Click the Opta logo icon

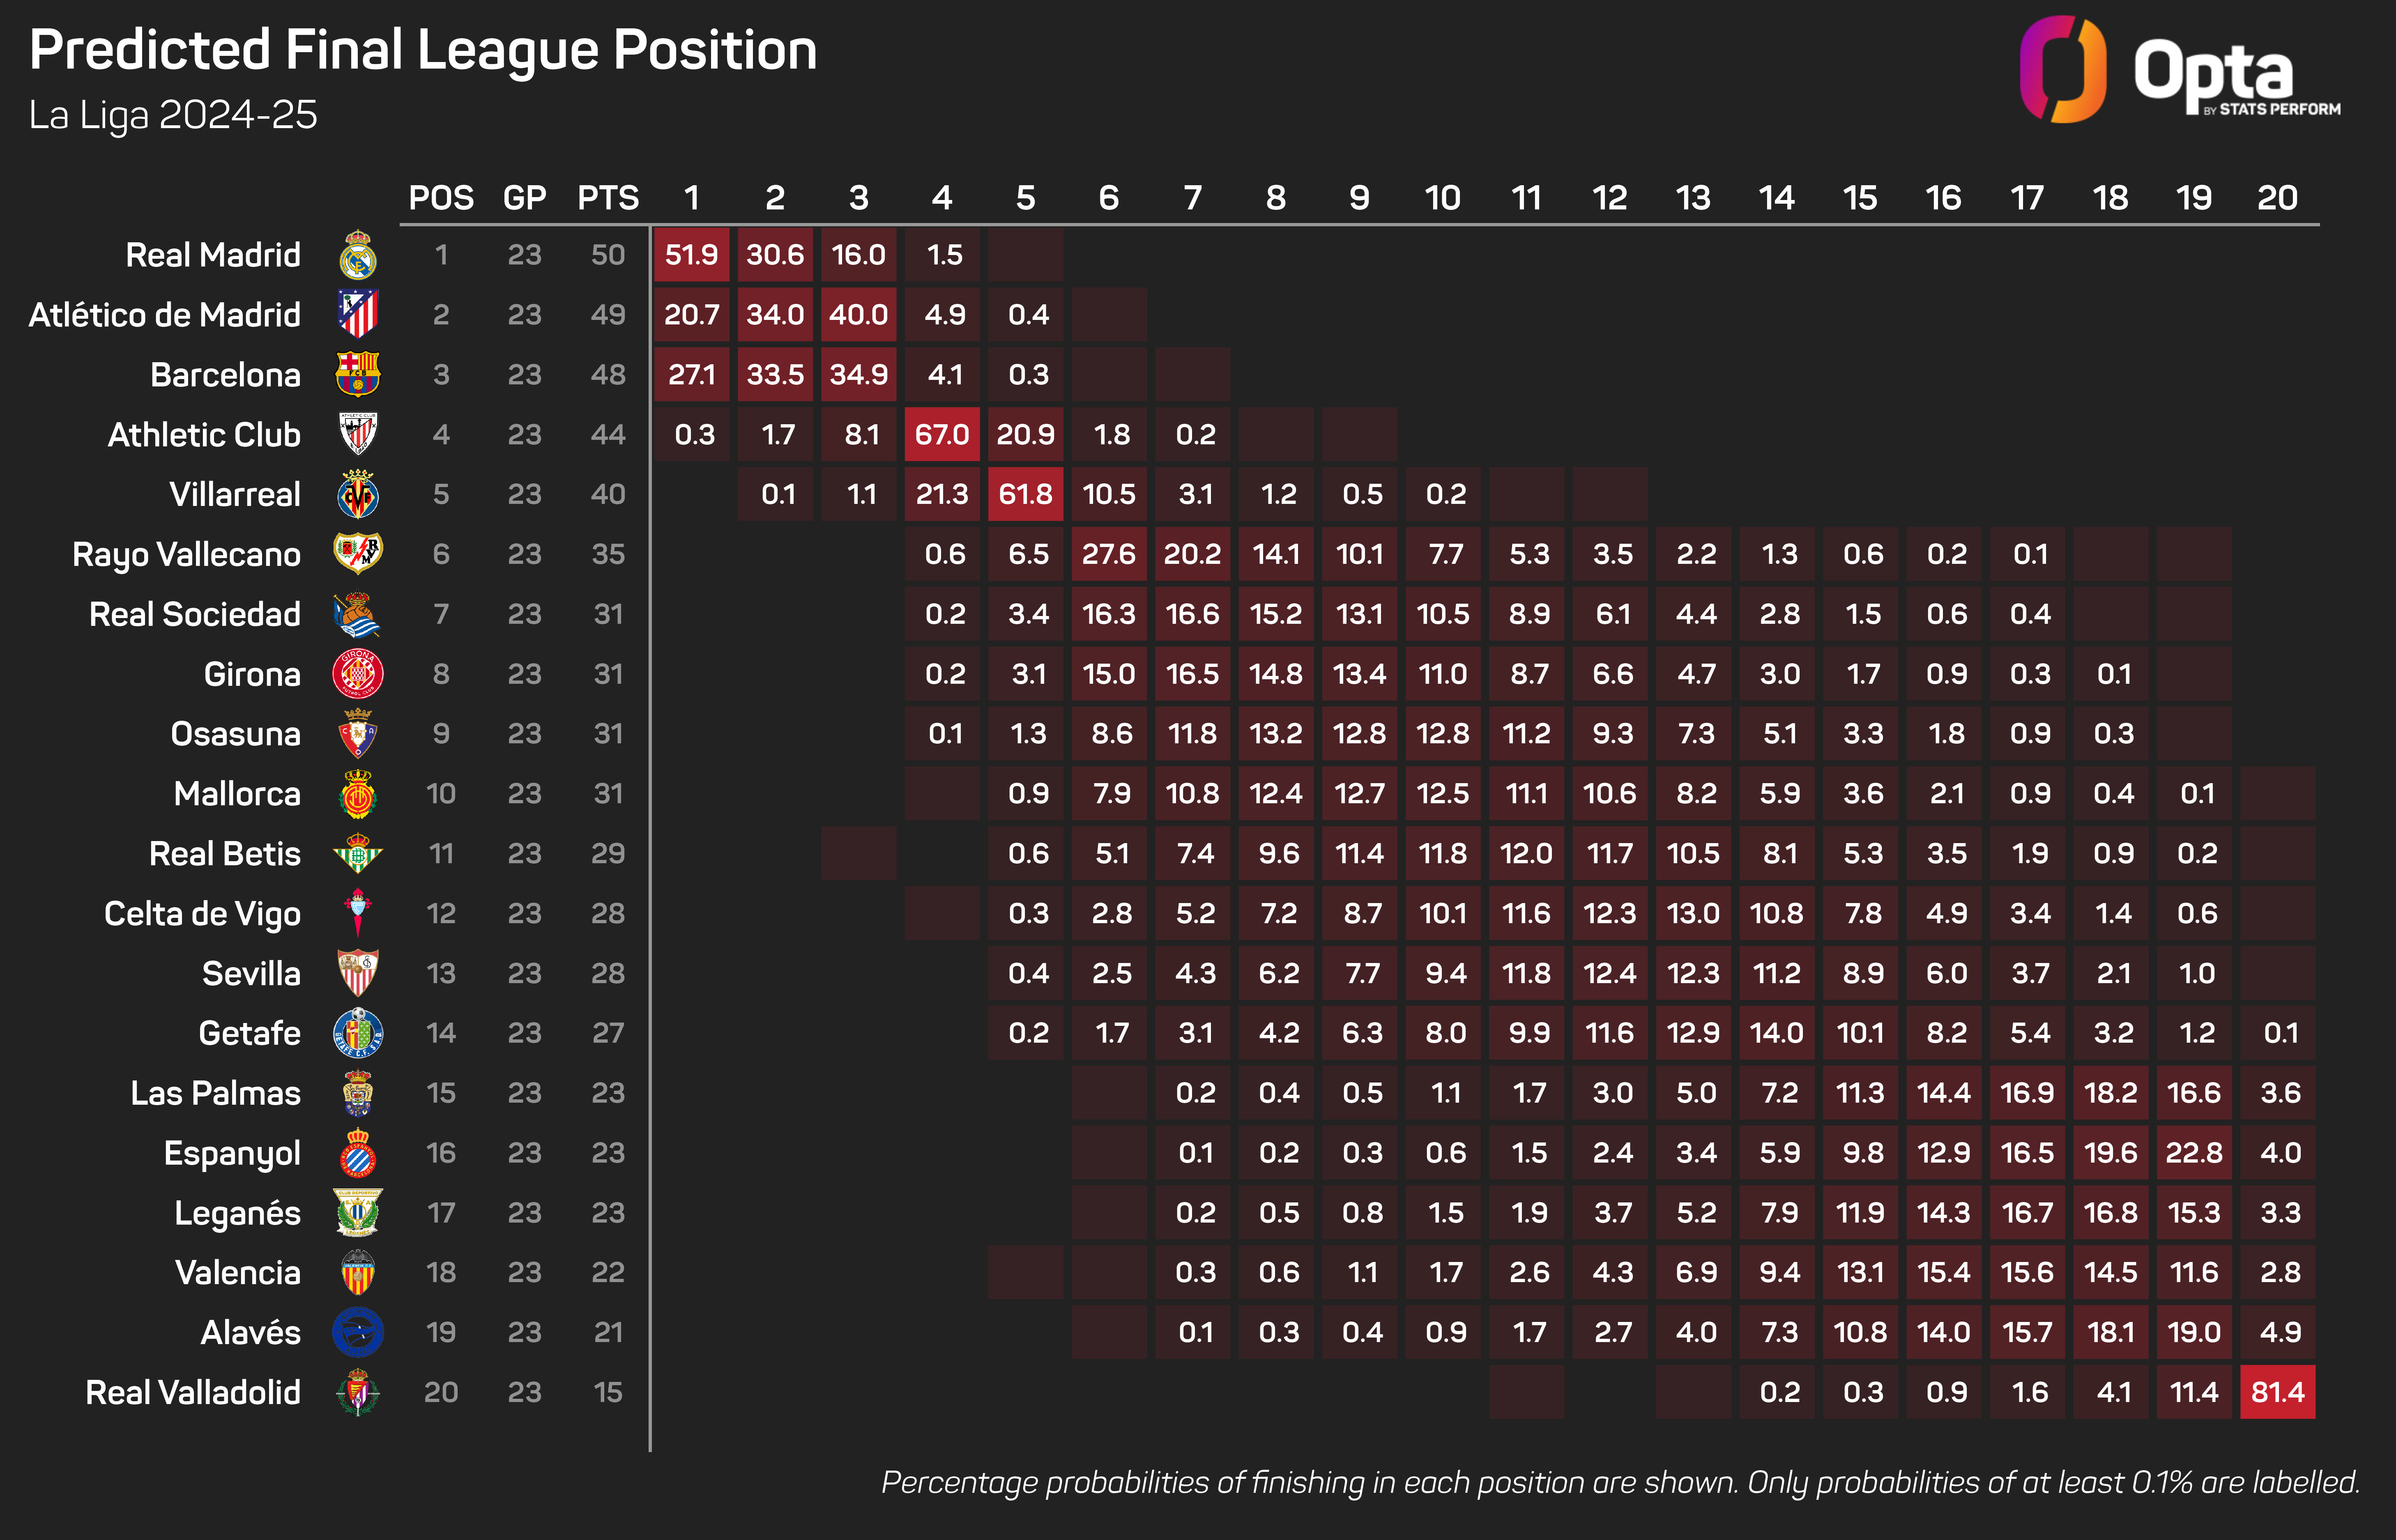point(2062,70)
